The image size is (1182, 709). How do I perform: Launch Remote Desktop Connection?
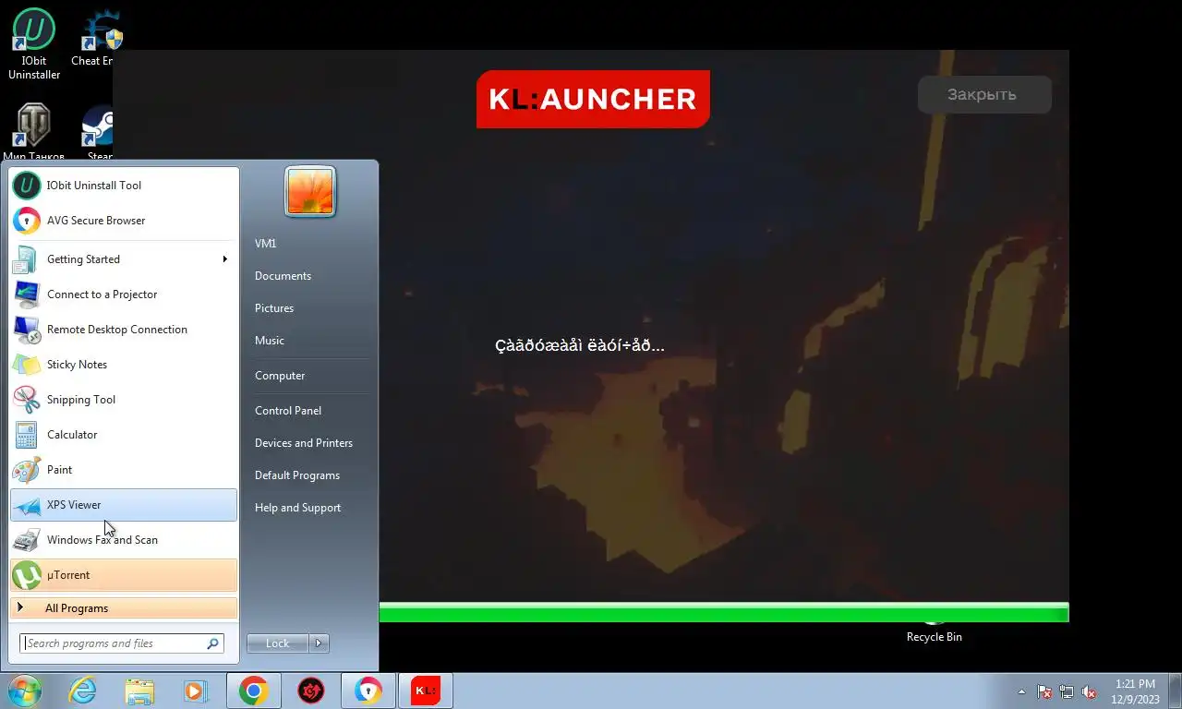coord(124,330)
